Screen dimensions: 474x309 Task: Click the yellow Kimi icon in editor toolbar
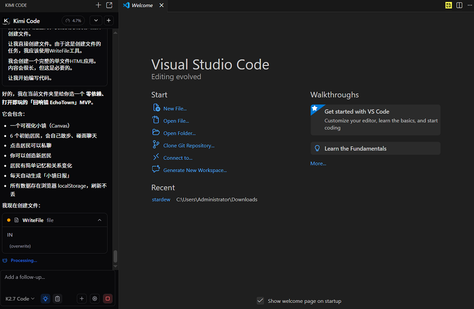pos(448,5)
